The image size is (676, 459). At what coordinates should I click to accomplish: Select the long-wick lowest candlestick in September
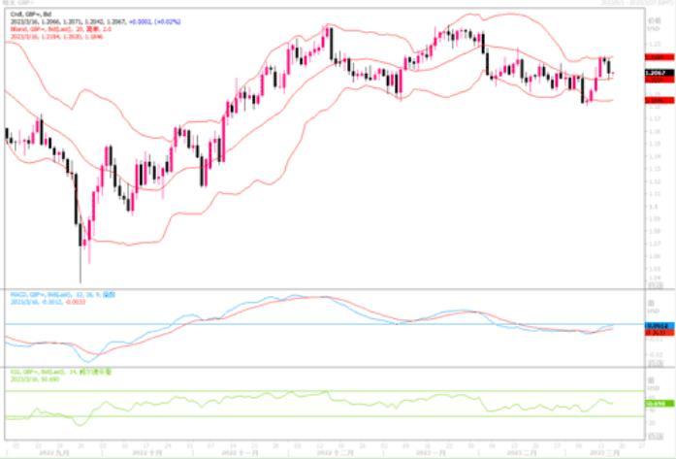click(80, 252)
